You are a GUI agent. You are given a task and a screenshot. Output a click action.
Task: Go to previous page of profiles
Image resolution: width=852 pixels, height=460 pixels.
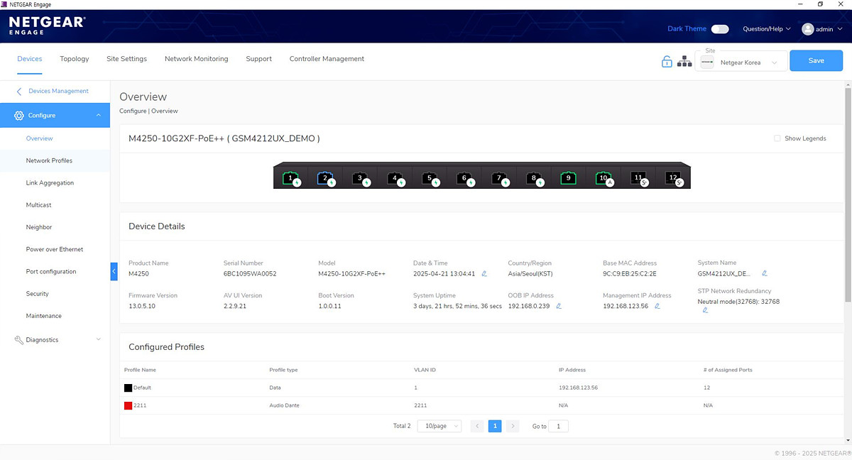(477, 426)
